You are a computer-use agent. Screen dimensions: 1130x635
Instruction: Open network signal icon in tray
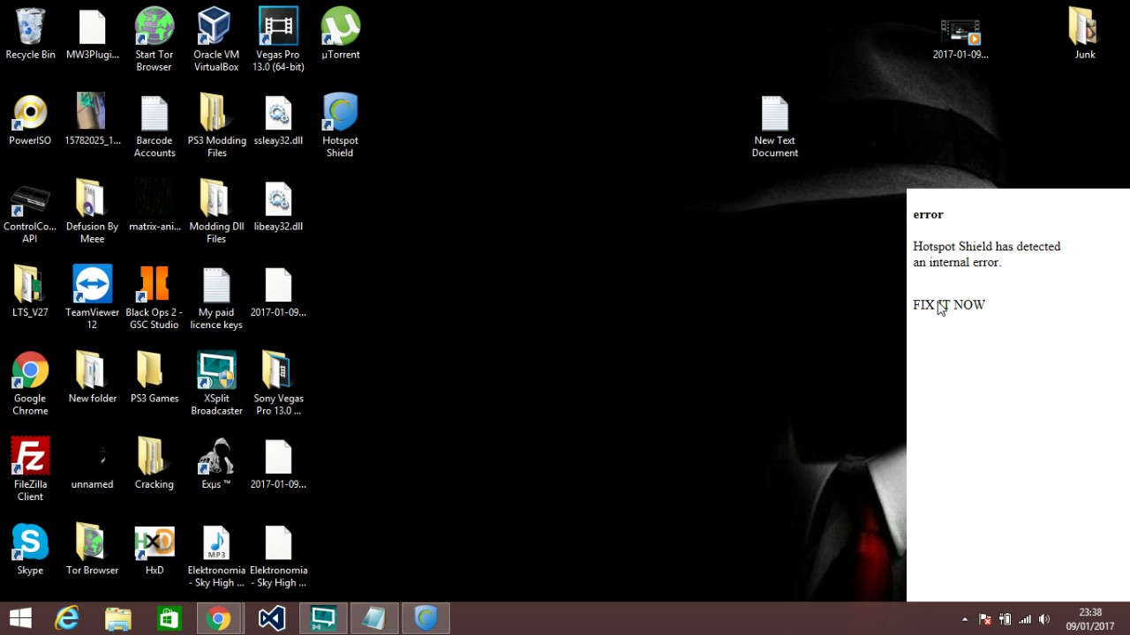(x=1025, y=619)
